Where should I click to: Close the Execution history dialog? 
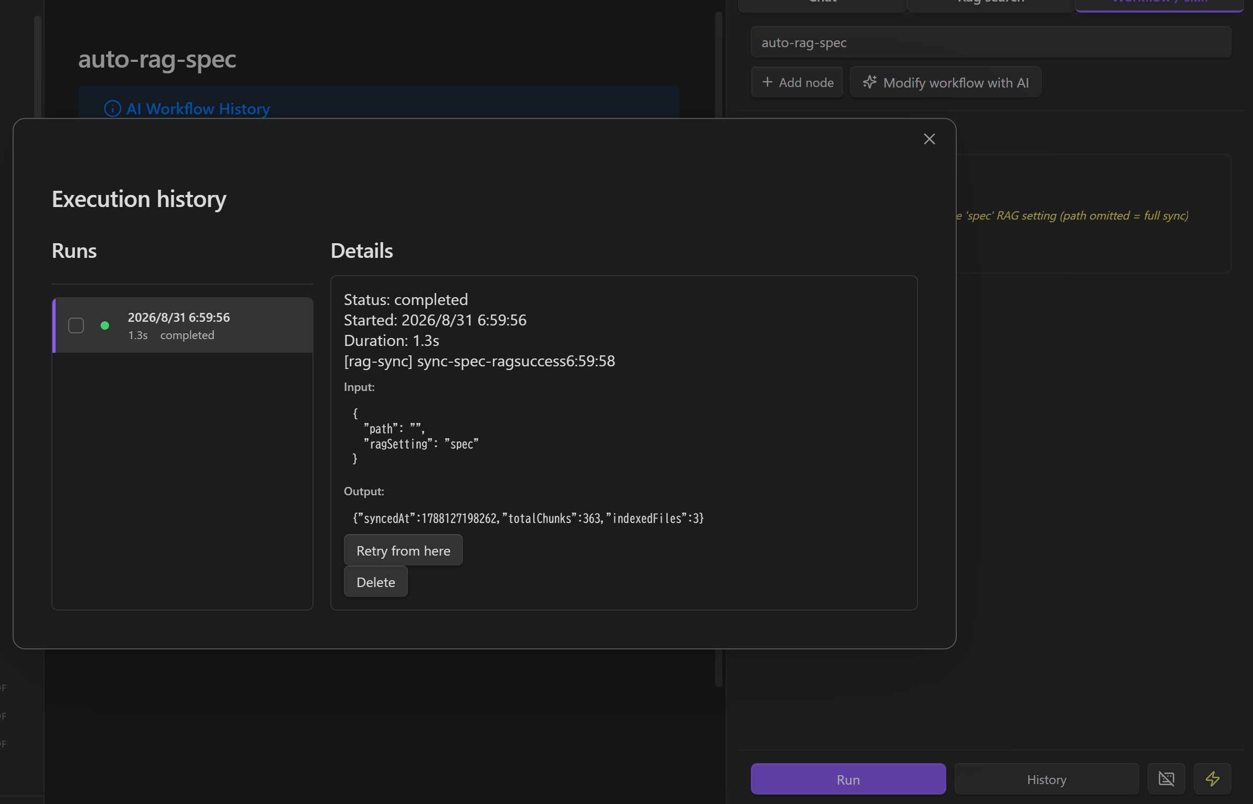click(x=929, y=139)
